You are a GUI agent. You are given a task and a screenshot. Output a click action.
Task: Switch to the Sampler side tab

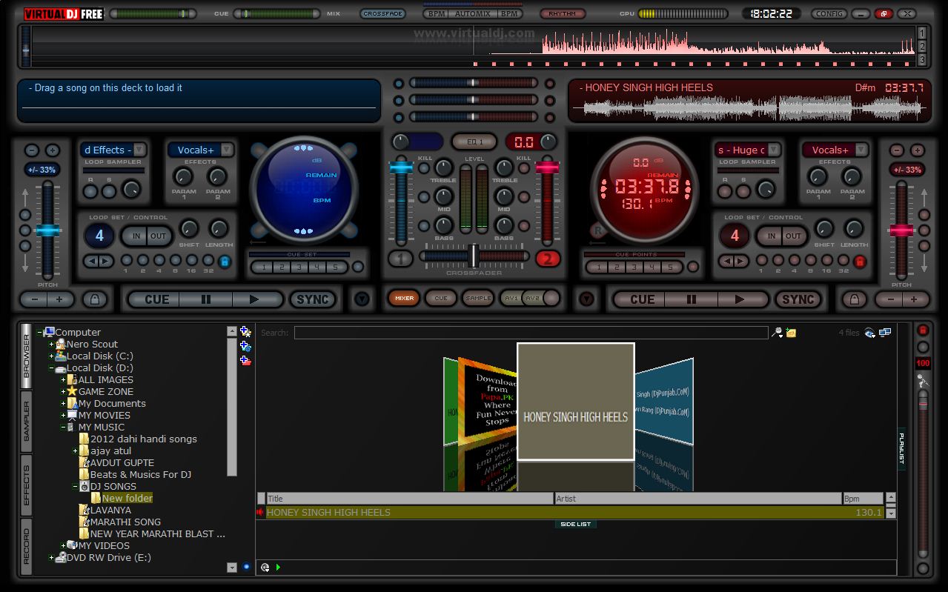(x=26, y=422)
